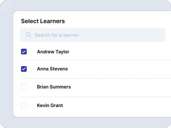Click the divider line below Anna Stevens
The image size is (171, 128).
(x=96, y=78)
